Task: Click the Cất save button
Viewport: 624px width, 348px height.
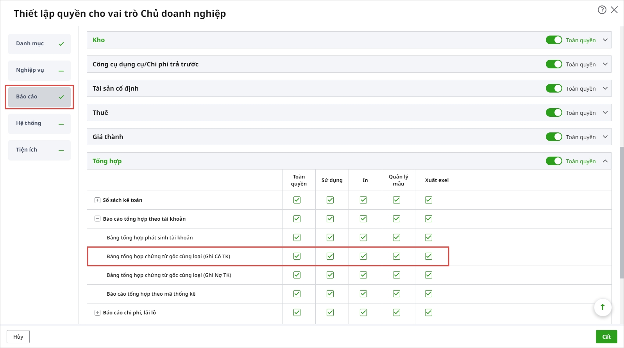Action: pos(606,337)
